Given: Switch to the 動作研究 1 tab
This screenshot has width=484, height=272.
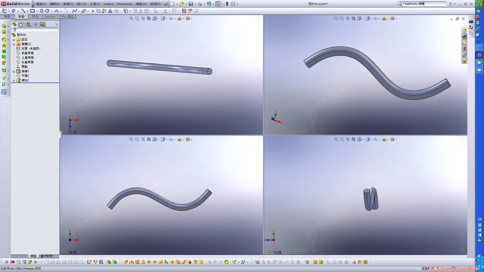Looking at the screenshot, I should click(x=48, y=256).
